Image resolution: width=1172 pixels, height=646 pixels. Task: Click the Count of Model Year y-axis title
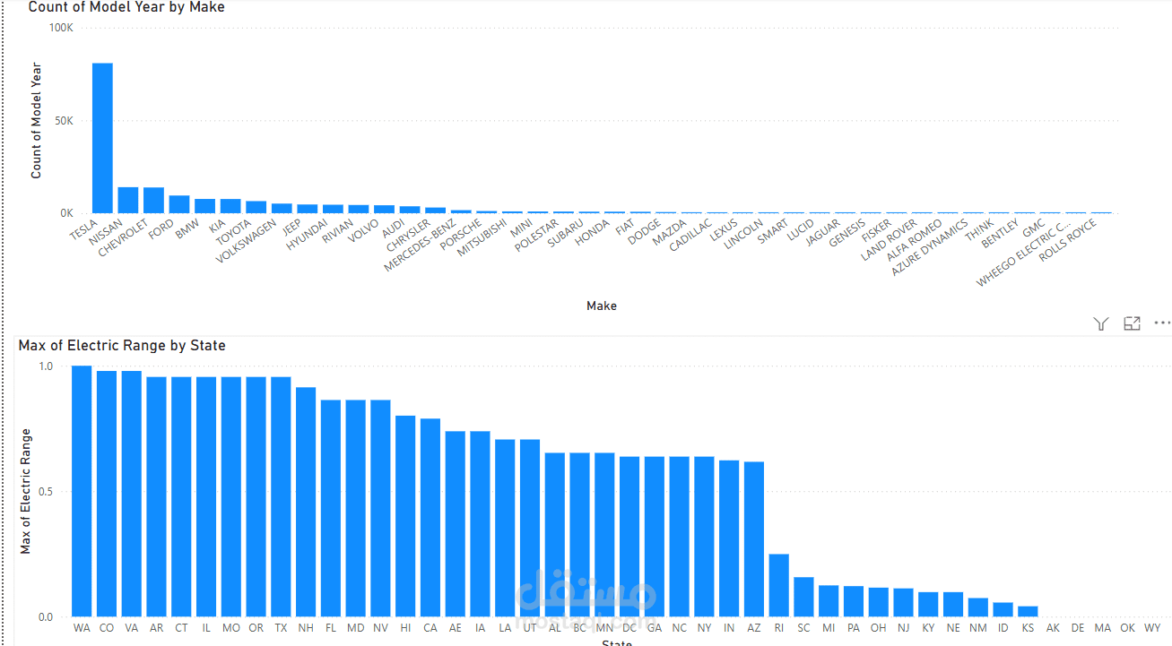37,120
